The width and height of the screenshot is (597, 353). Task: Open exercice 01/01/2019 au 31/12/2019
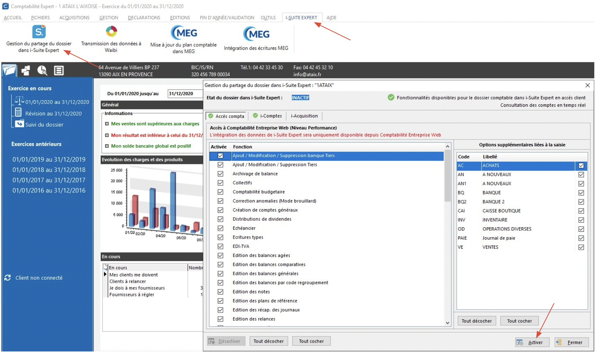click(49, 160)
